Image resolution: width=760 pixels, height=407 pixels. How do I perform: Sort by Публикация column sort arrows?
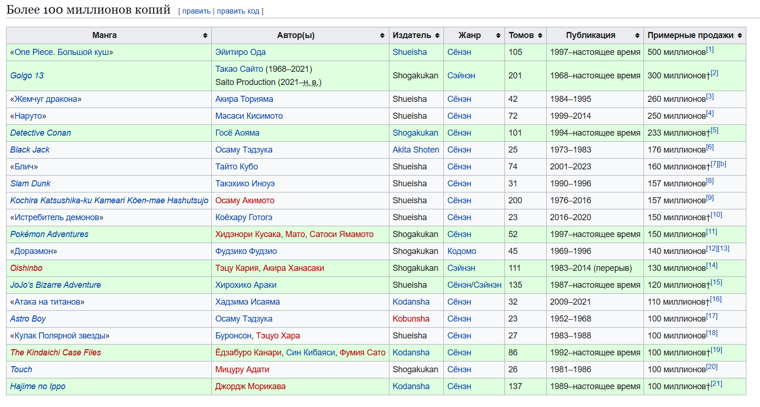coord(637,36)
